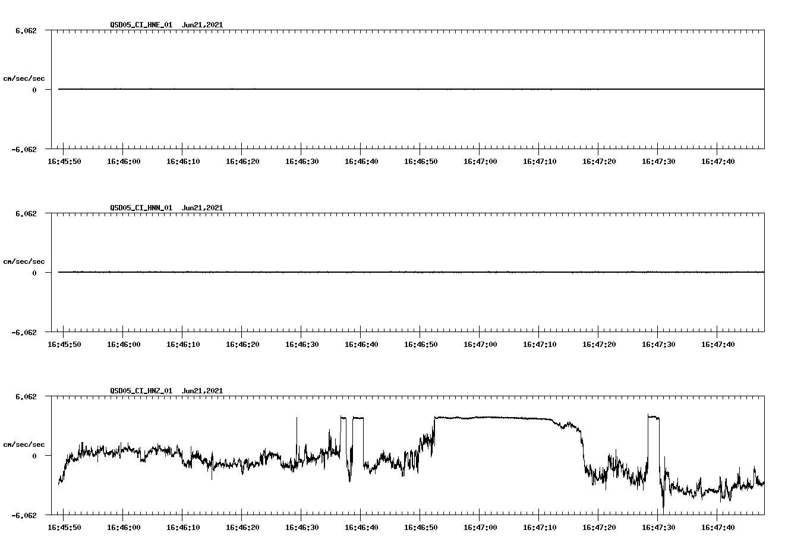The image size is (807, 549).
Task: Click the Jun21,2021 date beside HNN title
Action: pos(203,208)
